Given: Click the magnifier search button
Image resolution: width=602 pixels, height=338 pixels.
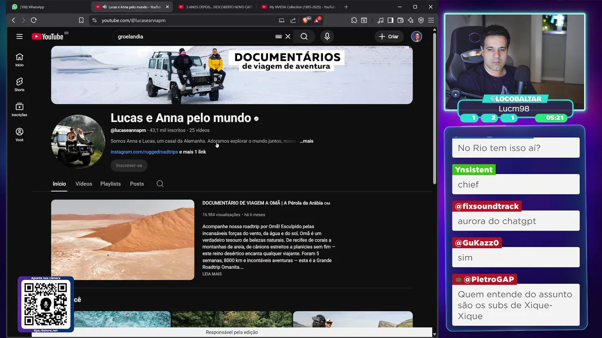Looking at the screenshot, I should click(304, 36).
